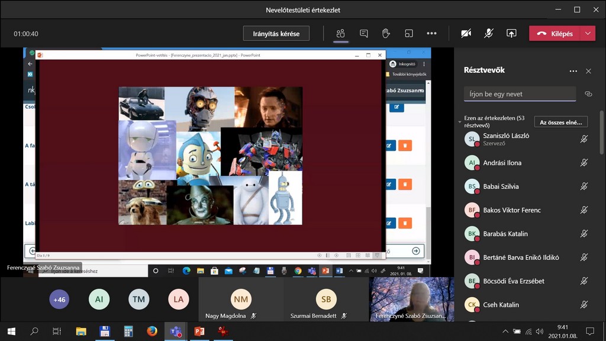The width and height of the screenshot is (606, 341).
Task: Open more options in Résztvevők panel header
Action: 573,71
